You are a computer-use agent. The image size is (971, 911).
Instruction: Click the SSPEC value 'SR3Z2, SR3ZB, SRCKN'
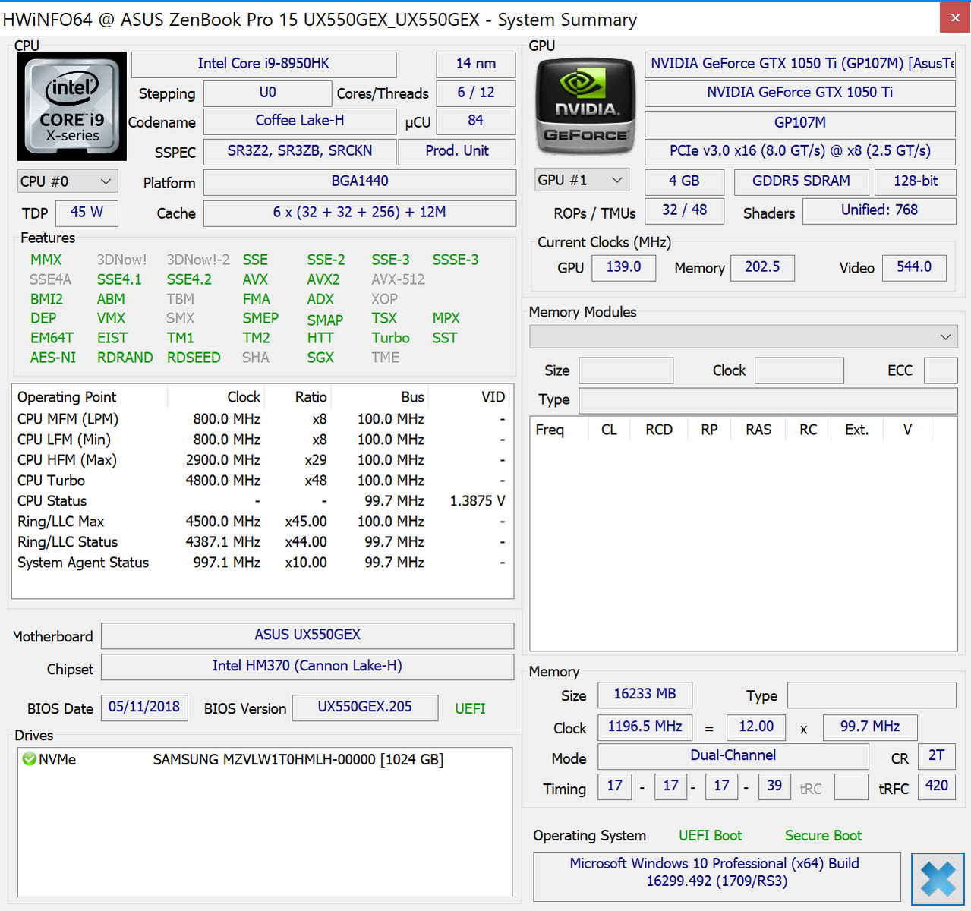pyautogui.click(x=300, y=151)
